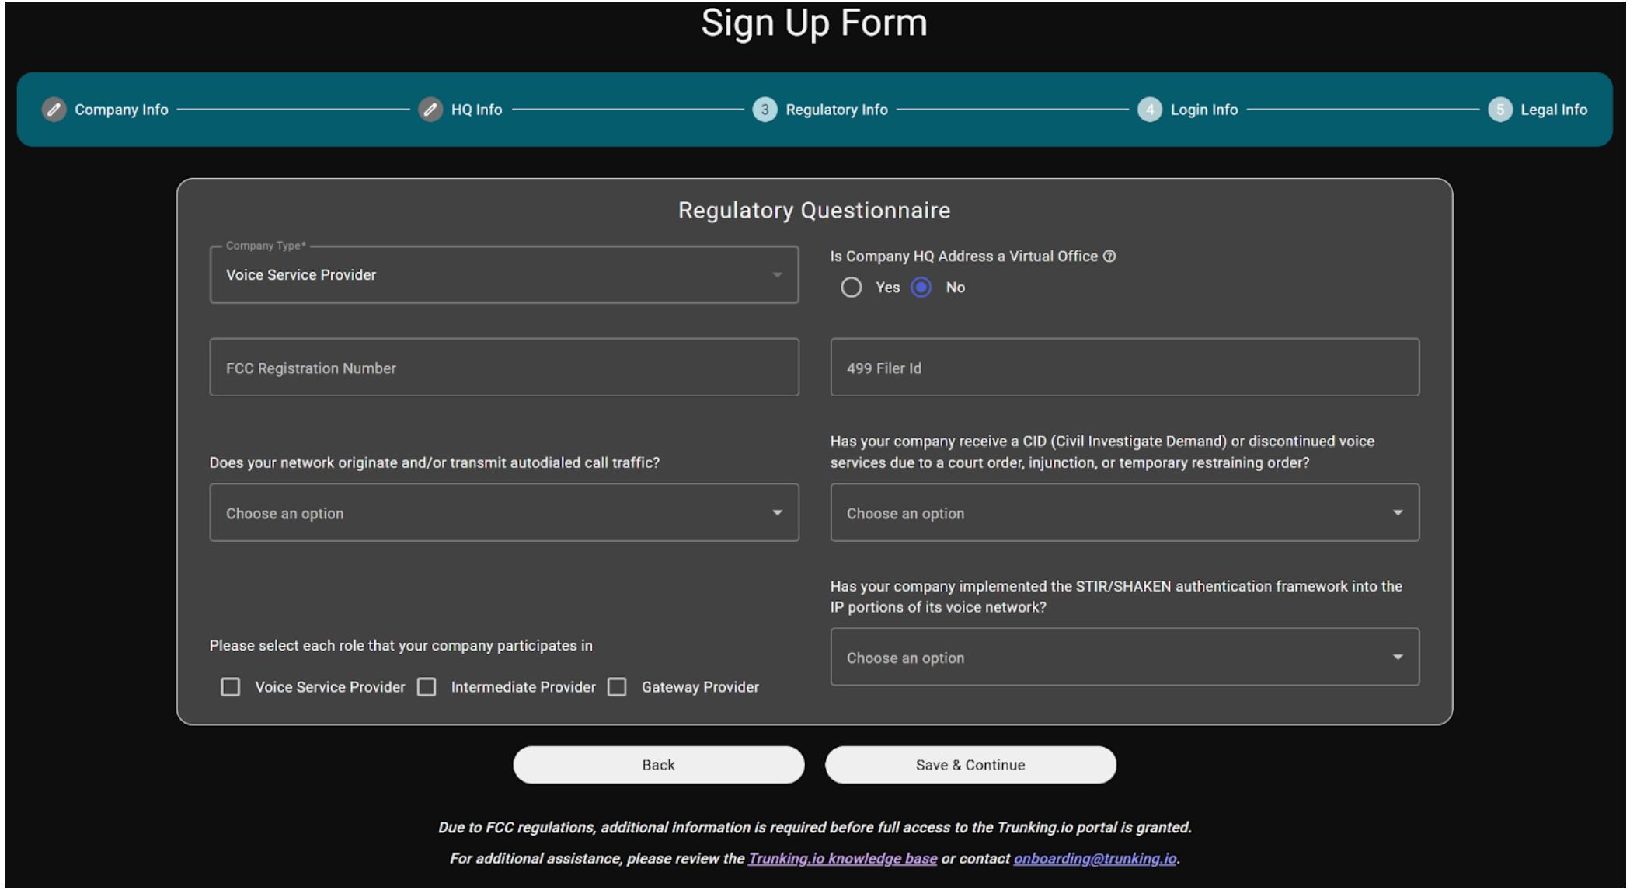Screen dimensions: 1637x890
Task: Open the Trunking.io knowledge base link
Action: (x=842, y=859)
